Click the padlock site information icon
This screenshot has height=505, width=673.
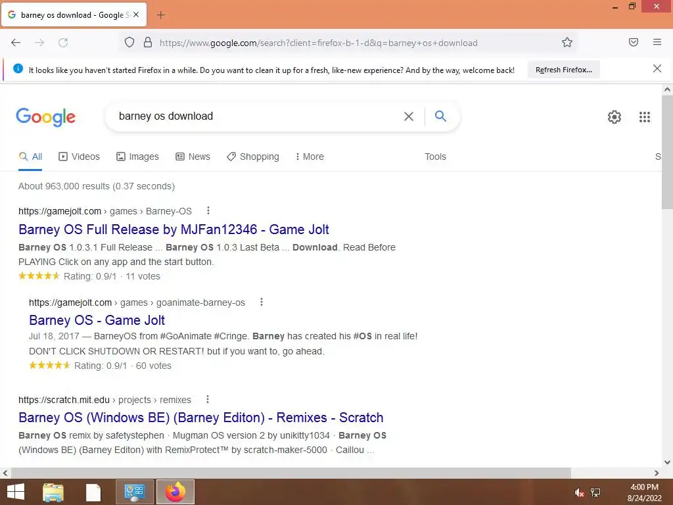148,43
